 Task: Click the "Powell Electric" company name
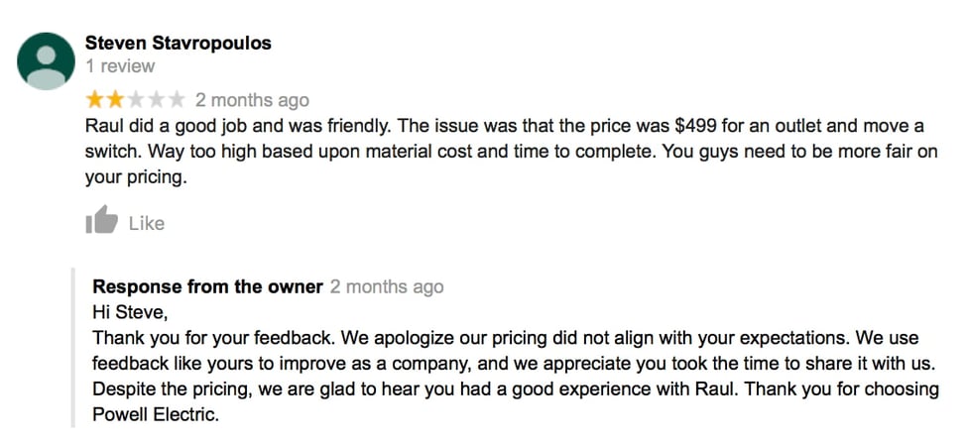point(155,413)
